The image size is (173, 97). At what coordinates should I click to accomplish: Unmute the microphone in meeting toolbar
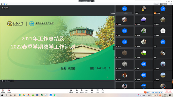(3, 91)
